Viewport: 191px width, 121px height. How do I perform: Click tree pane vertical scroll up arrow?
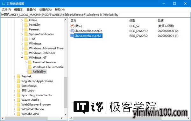coord(65,20)
